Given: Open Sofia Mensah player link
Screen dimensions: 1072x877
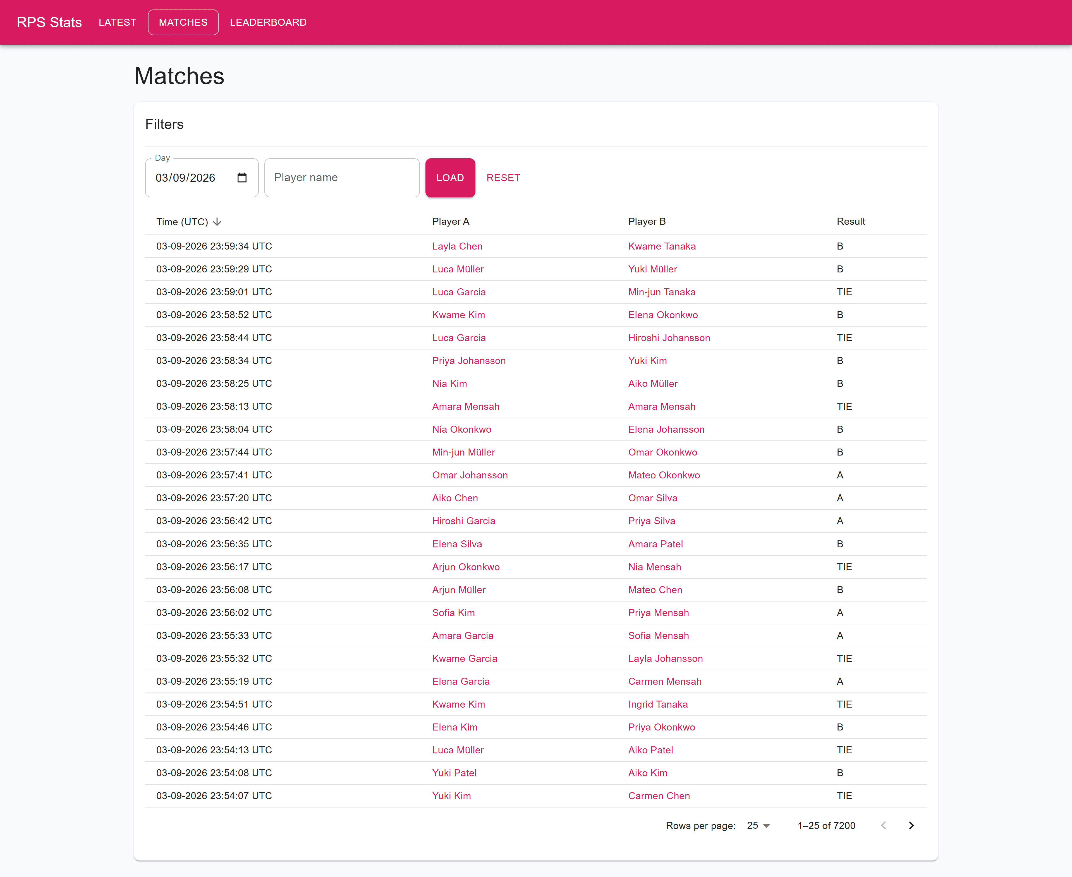Looking at the screenshot, I should 658,636.
